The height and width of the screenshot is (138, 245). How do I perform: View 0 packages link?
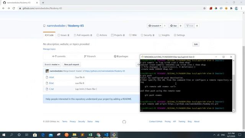tap(121, 56)
